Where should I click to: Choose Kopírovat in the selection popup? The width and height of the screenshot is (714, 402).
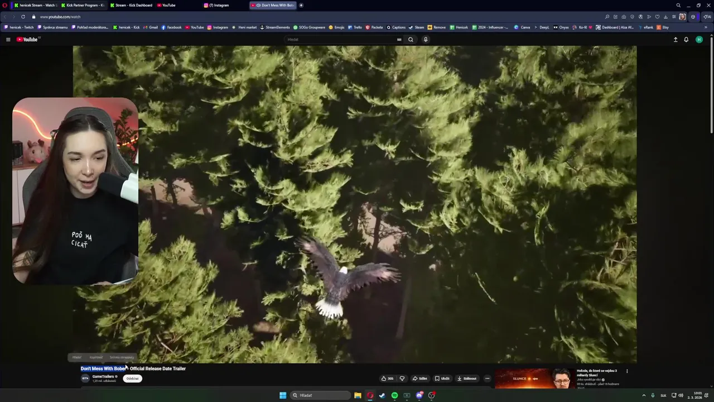96,357
